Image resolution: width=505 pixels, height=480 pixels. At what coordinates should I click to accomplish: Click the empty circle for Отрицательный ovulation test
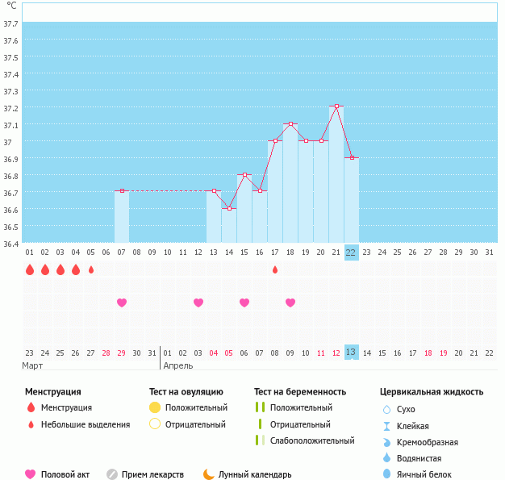click(155, 424)
